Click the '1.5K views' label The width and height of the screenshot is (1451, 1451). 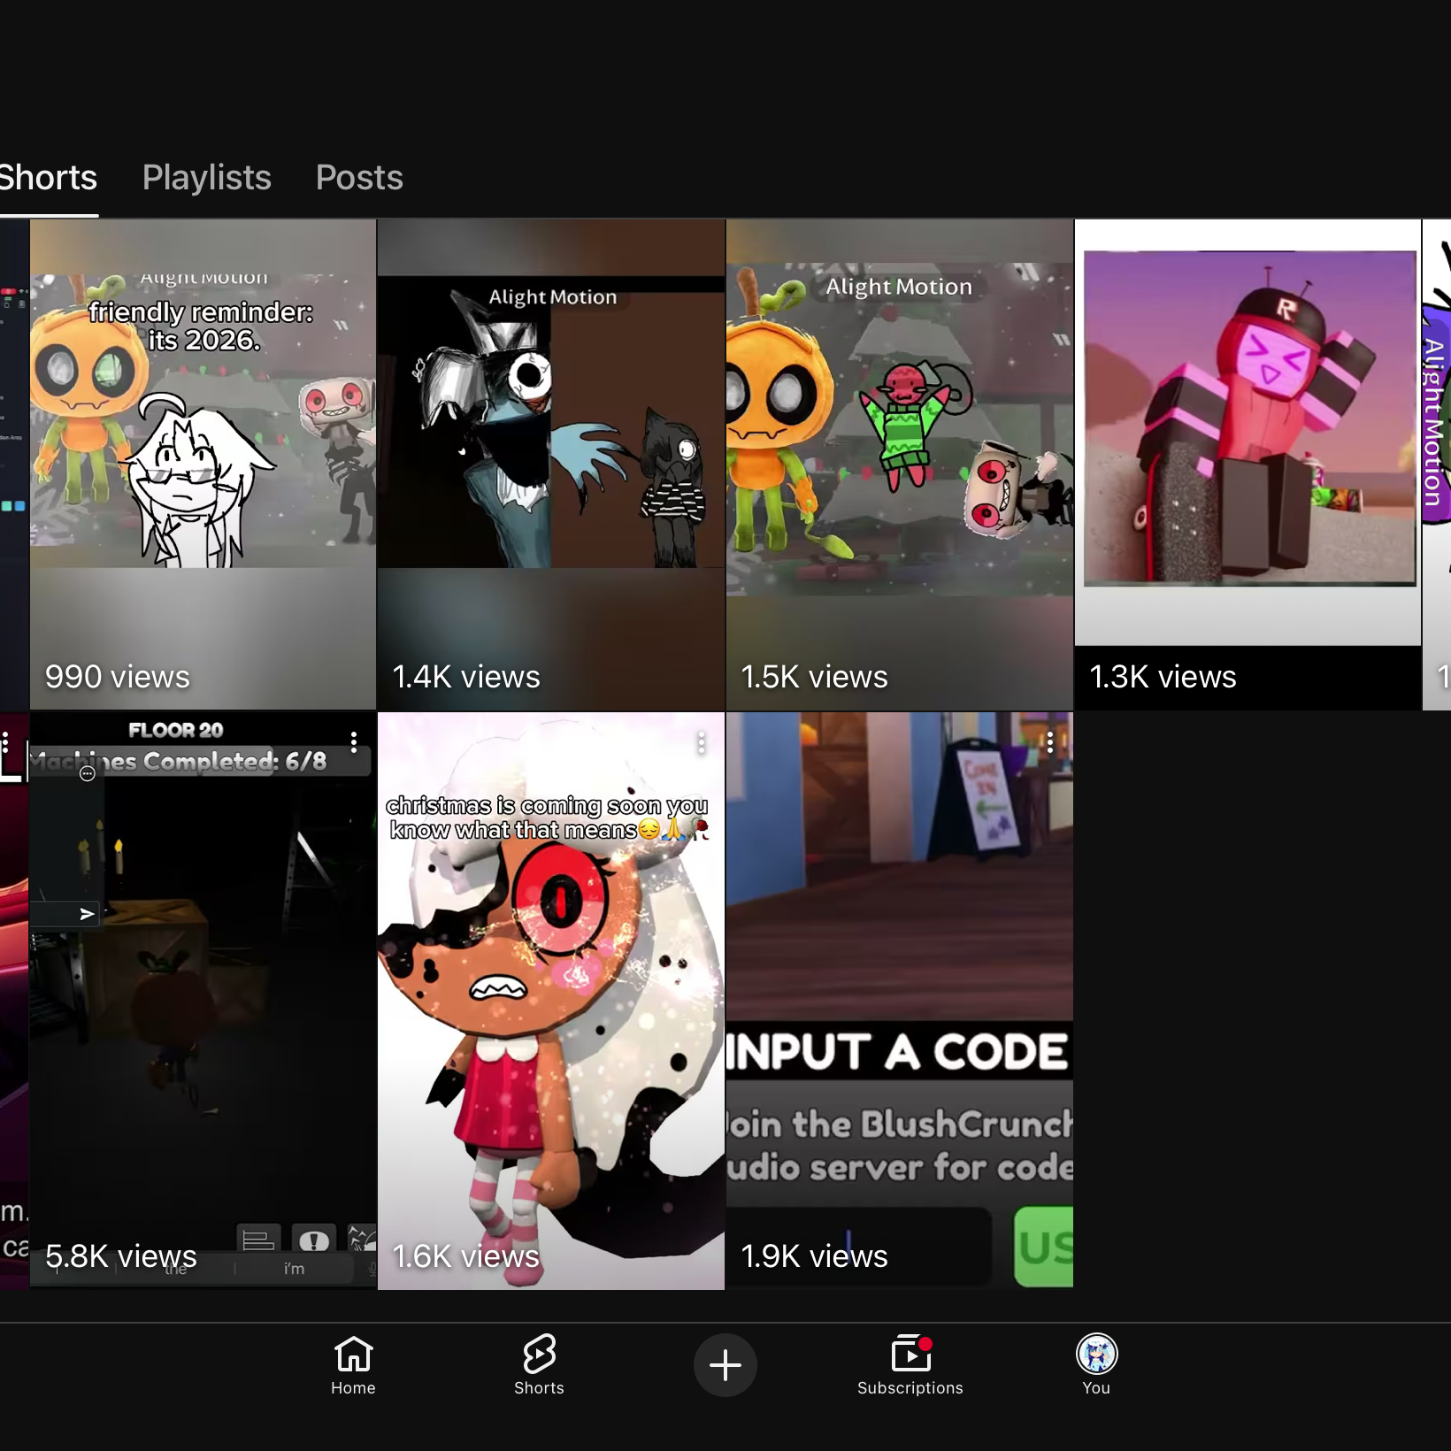point(814,677)
